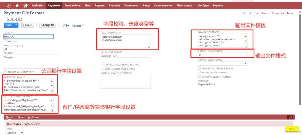The image size is (302, 135).
Task: Click the Cancel button
Action: [x=27, y=25]
